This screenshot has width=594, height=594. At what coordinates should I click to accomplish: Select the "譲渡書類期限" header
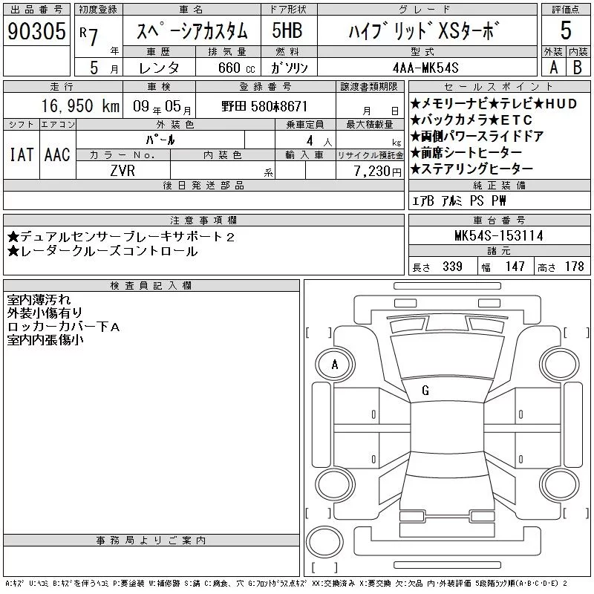coord(369,87)
